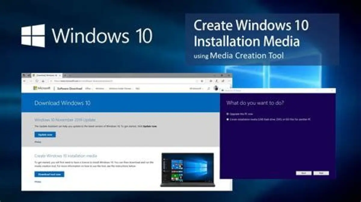Click the search magnifier on Microsoft site

208,89
